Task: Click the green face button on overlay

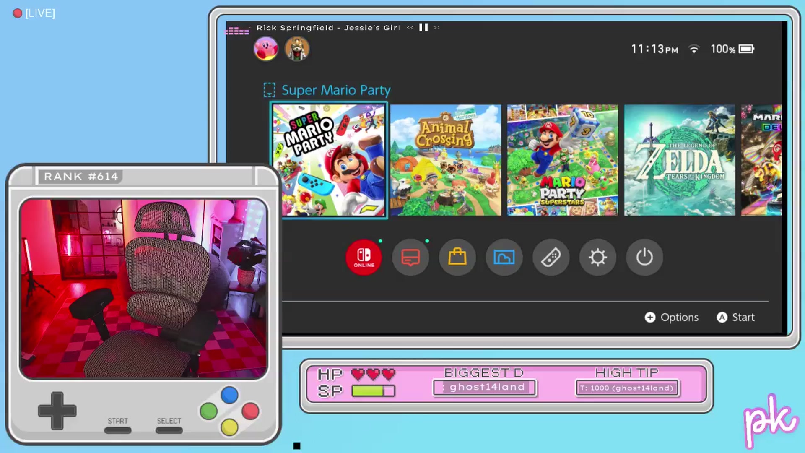Action: pyautogui.click(x=208, y=411)
